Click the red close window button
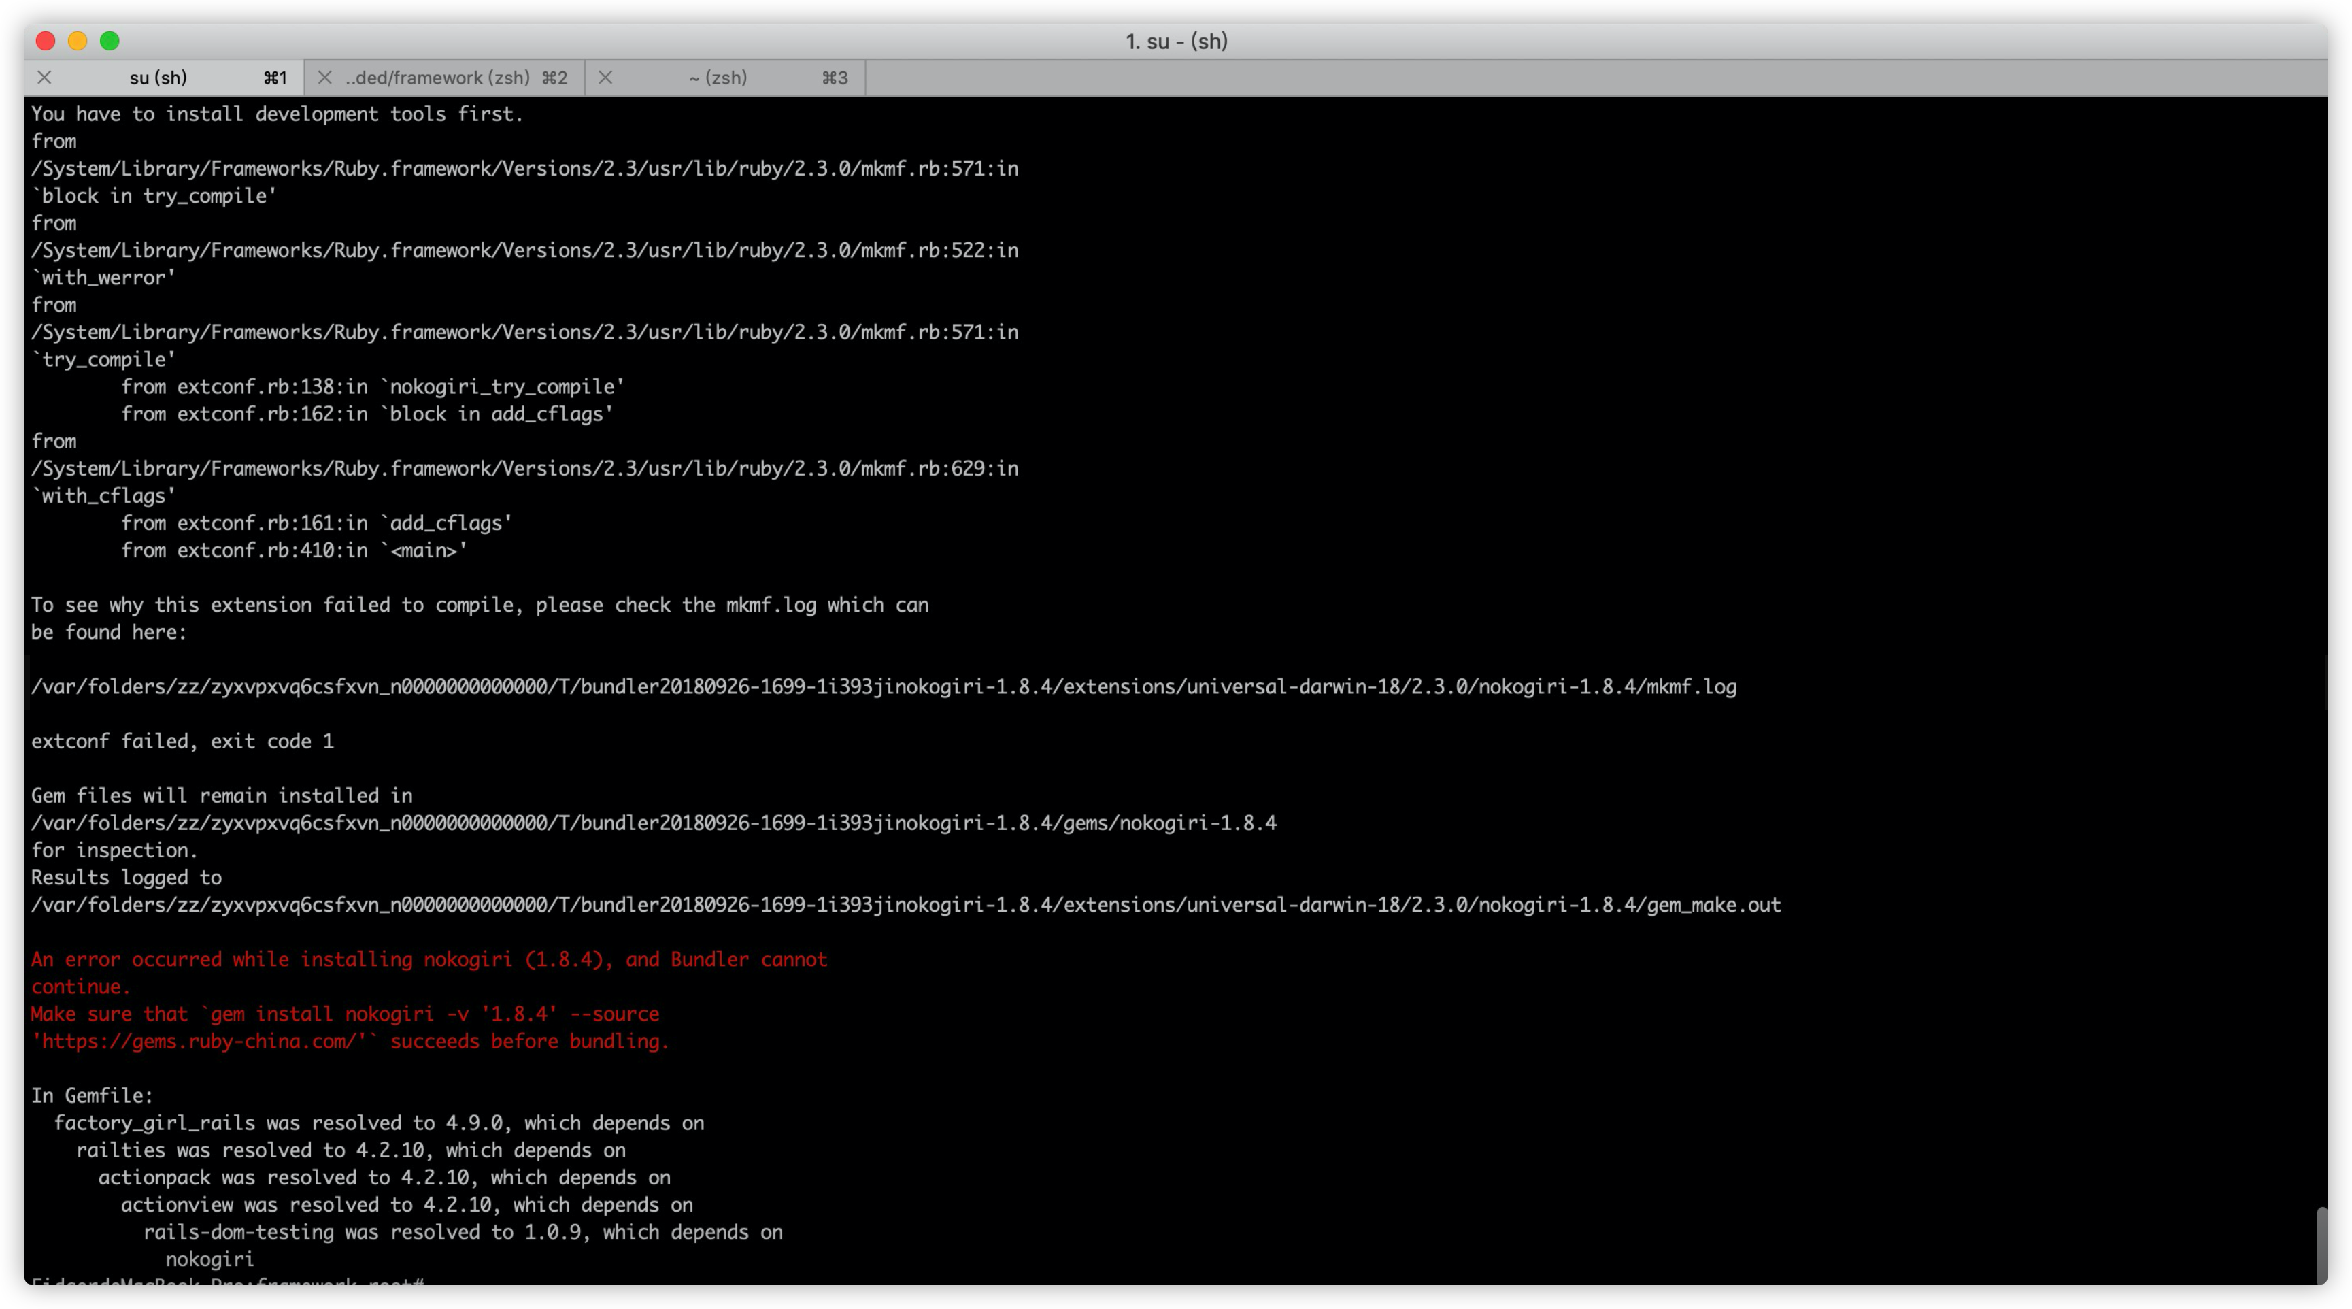The image size is (2352, 1309). click(46, 41)
